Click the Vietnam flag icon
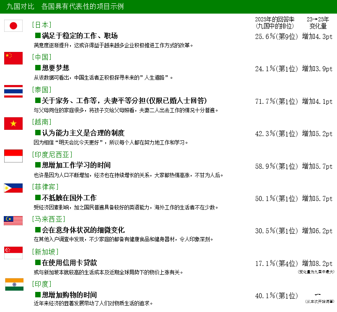 pos(13,124)
